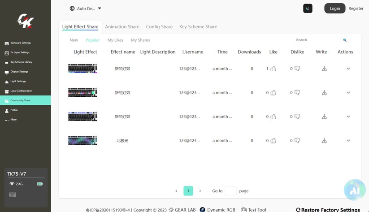Click the 北极光 effect name
This screenshot has height=212, width=369.
click(122, 141)
